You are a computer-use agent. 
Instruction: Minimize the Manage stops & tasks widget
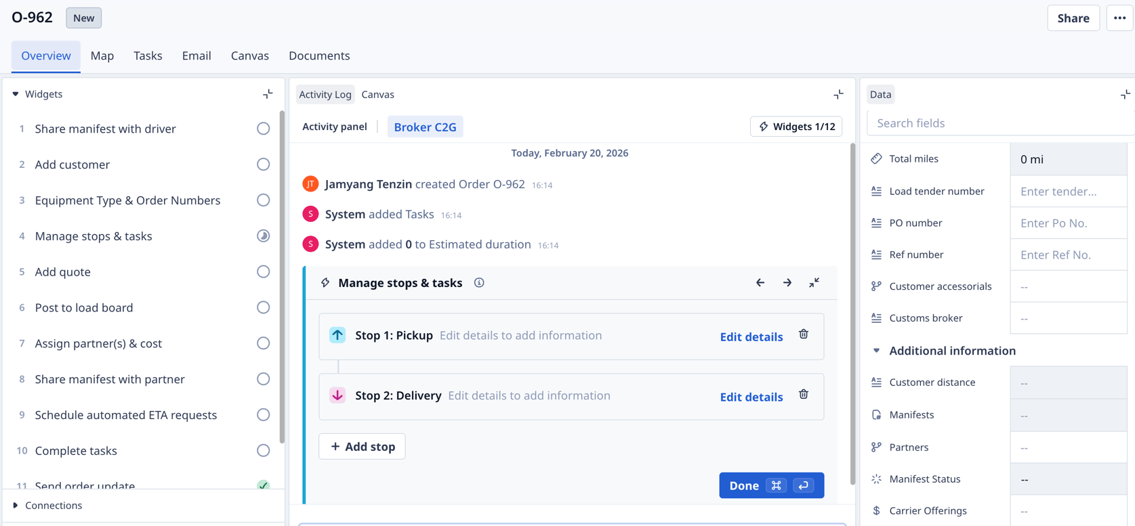[x=814, y=283]
